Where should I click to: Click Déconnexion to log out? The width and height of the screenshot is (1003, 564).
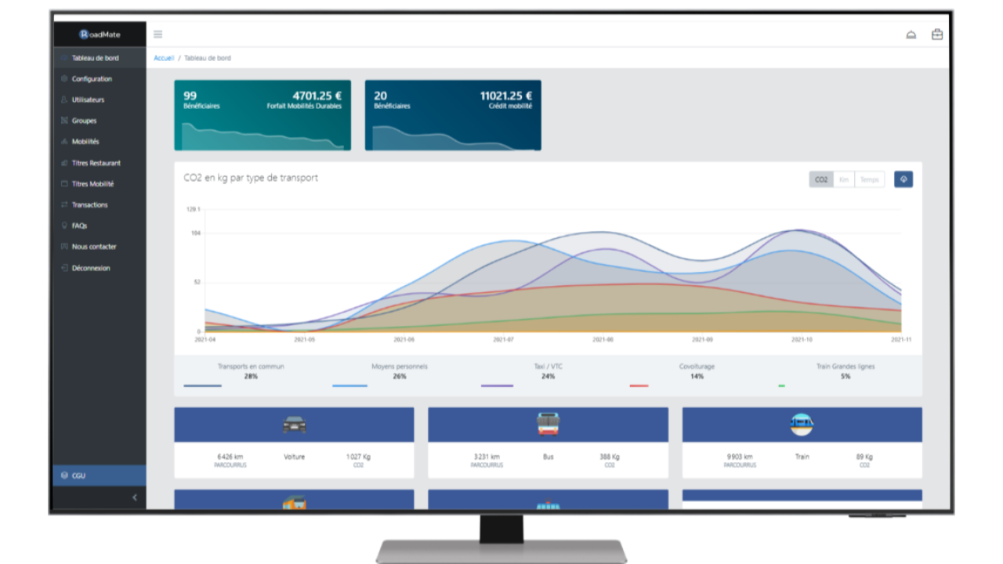pos(91,268)
